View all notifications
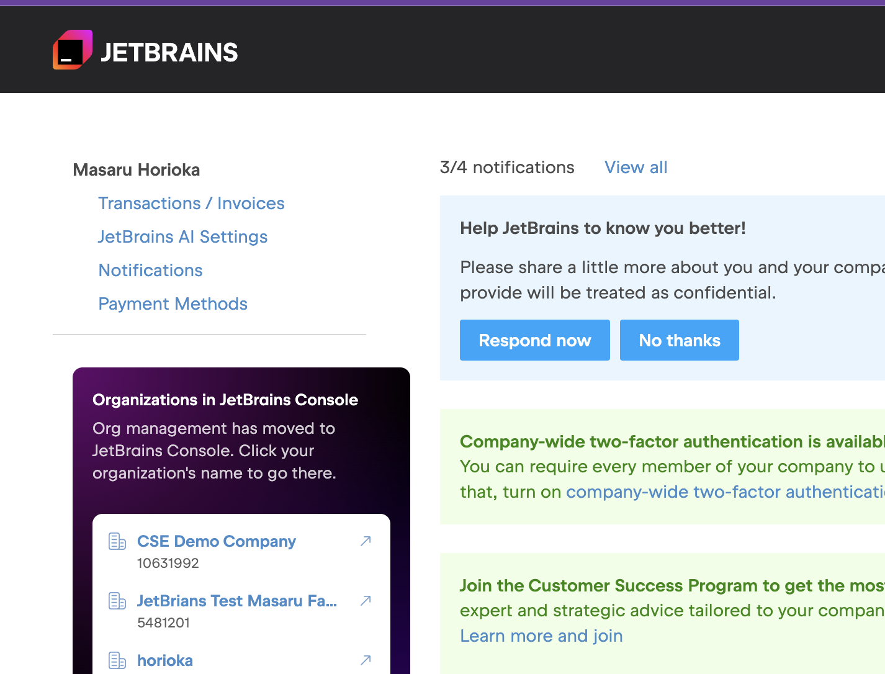The width and height of the screenshot is (885, 674). tap(636, 168)
